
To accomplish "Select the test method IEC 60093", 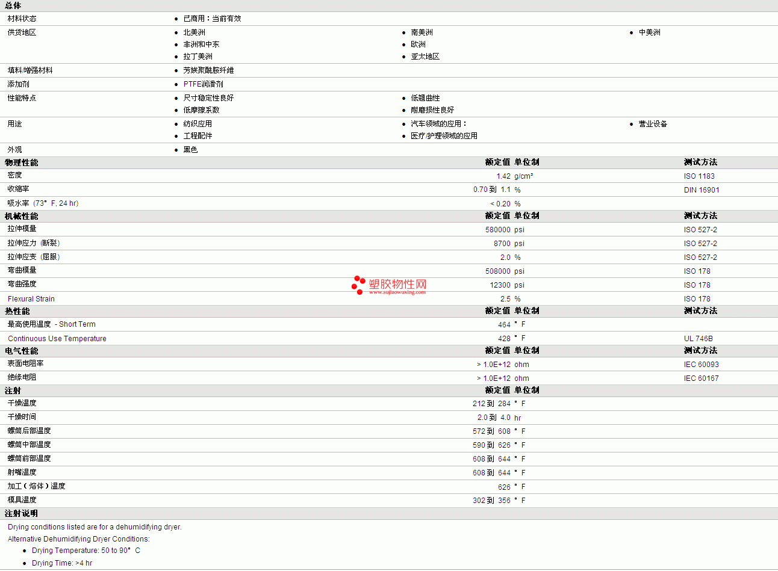I will [x=702, y=365].
